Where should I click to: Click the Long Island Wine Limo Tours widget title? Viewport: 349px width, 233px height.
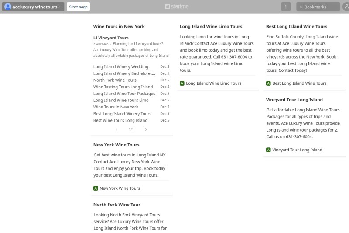[211, 26]
